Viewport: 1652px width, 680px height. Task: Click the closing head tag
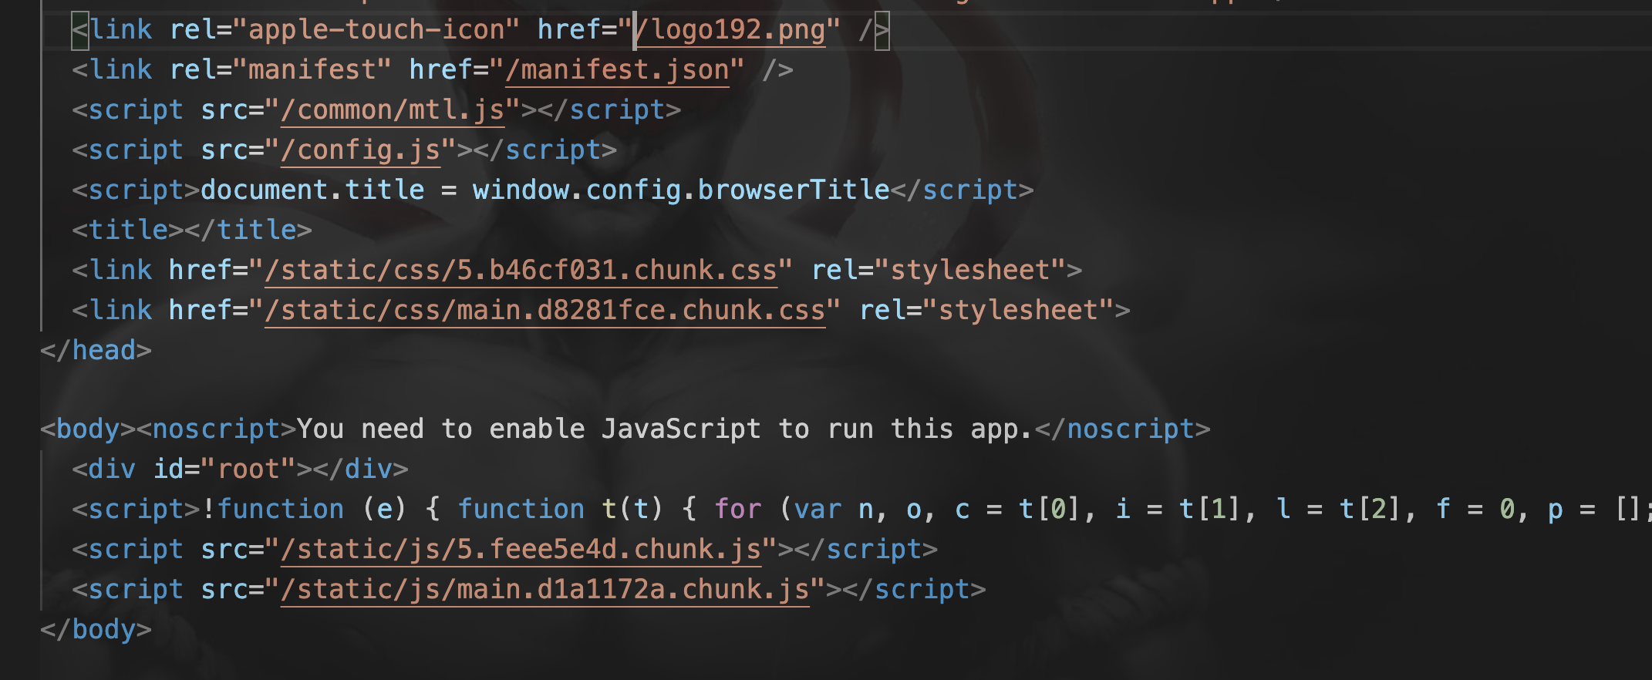[96, 351]
